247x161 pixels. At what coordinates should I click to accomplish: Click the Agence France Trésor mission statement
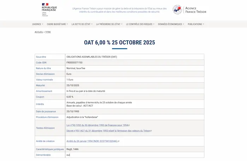[x=119, y=10]
